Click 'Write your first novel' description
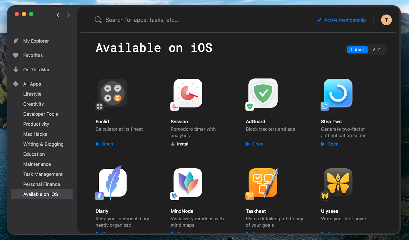The image size is (409, 240). 343,219
